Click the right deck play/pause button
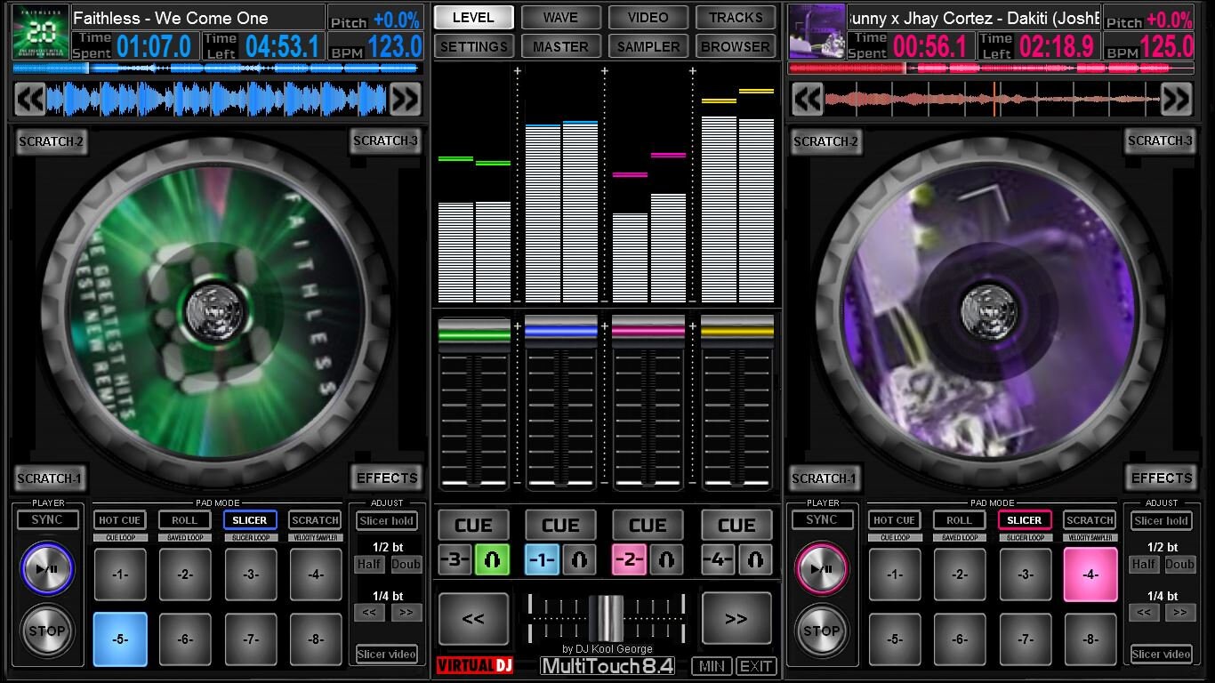The height and width of the screenshot is (683, 1215). pos(822,568)
